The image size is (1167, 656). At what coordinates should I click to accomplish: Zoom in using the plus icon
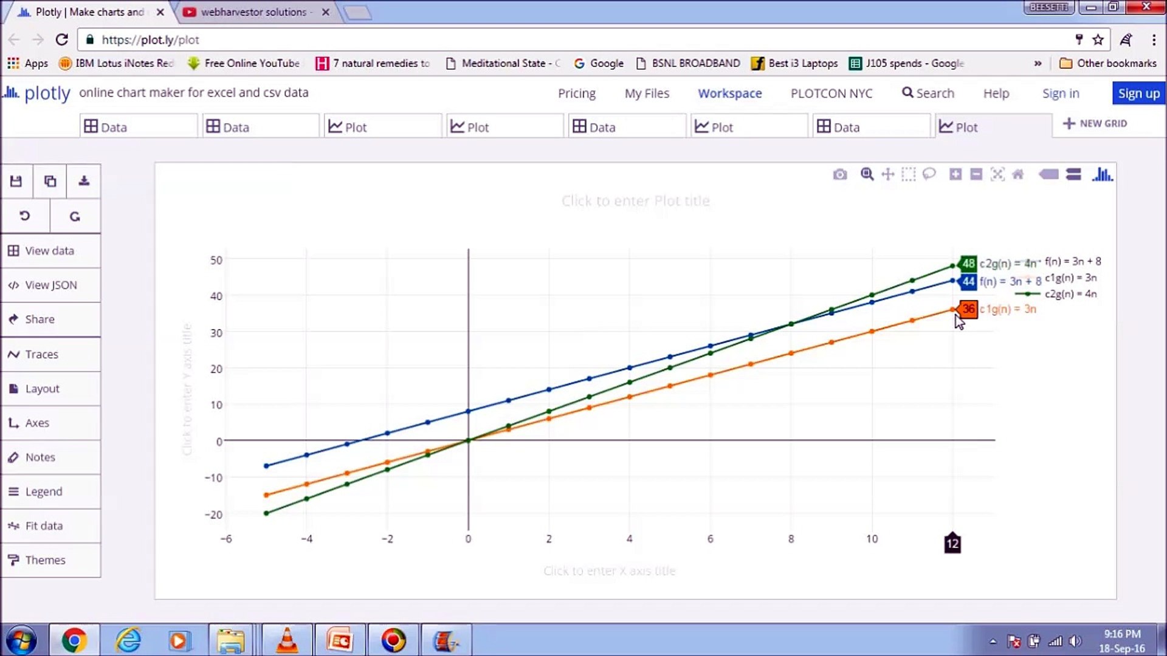coord(956,174)
